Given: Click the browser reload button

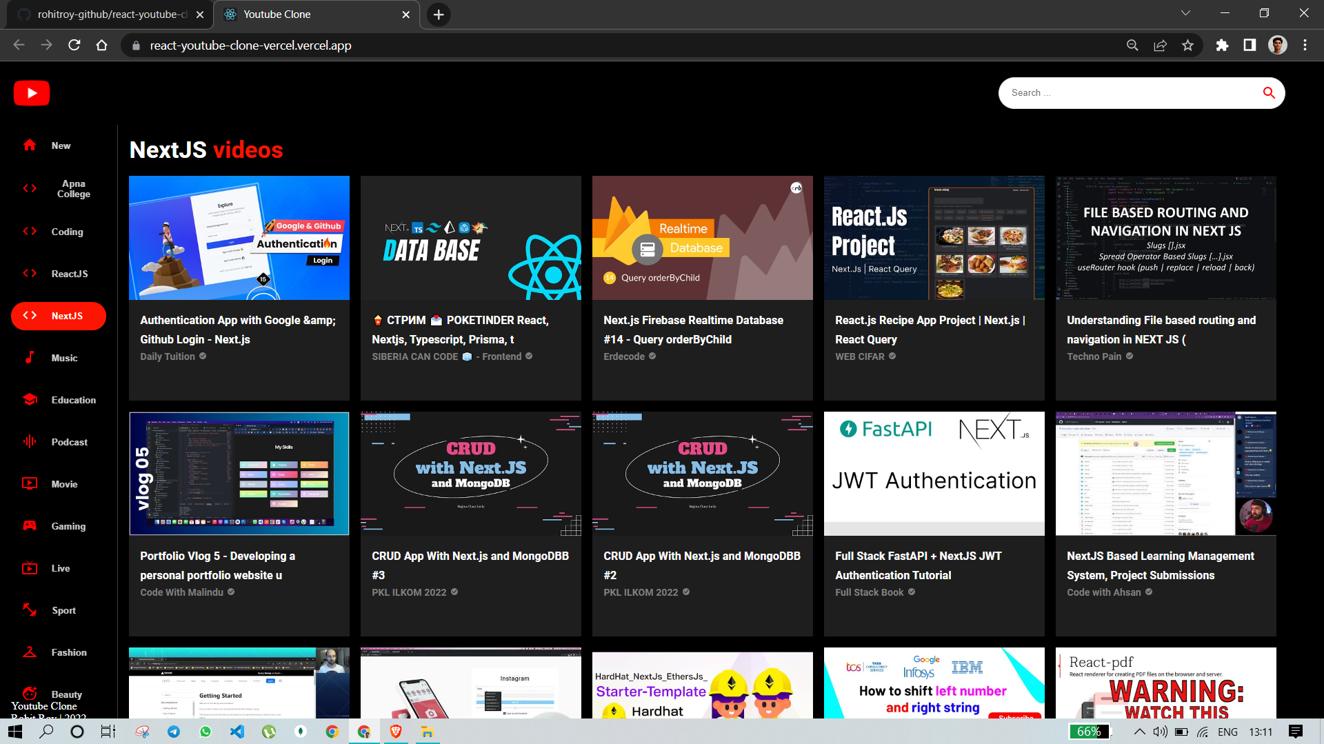Looking at the screenshot, I should [74, 46].
